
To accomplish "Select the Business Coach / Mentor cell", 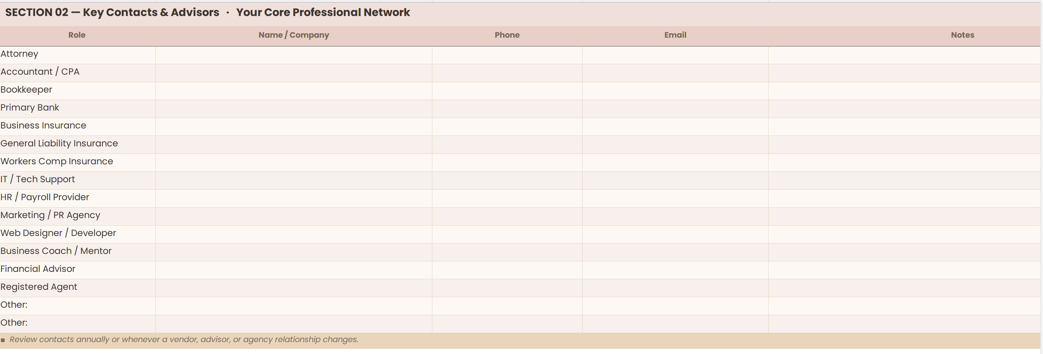I will (78, 252).
